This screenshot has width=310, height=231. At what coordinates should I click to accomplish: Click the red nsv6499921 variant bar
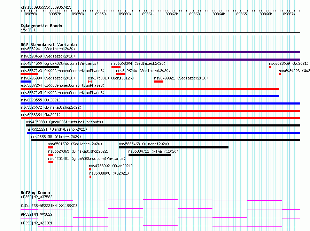[x=159, y=82]
